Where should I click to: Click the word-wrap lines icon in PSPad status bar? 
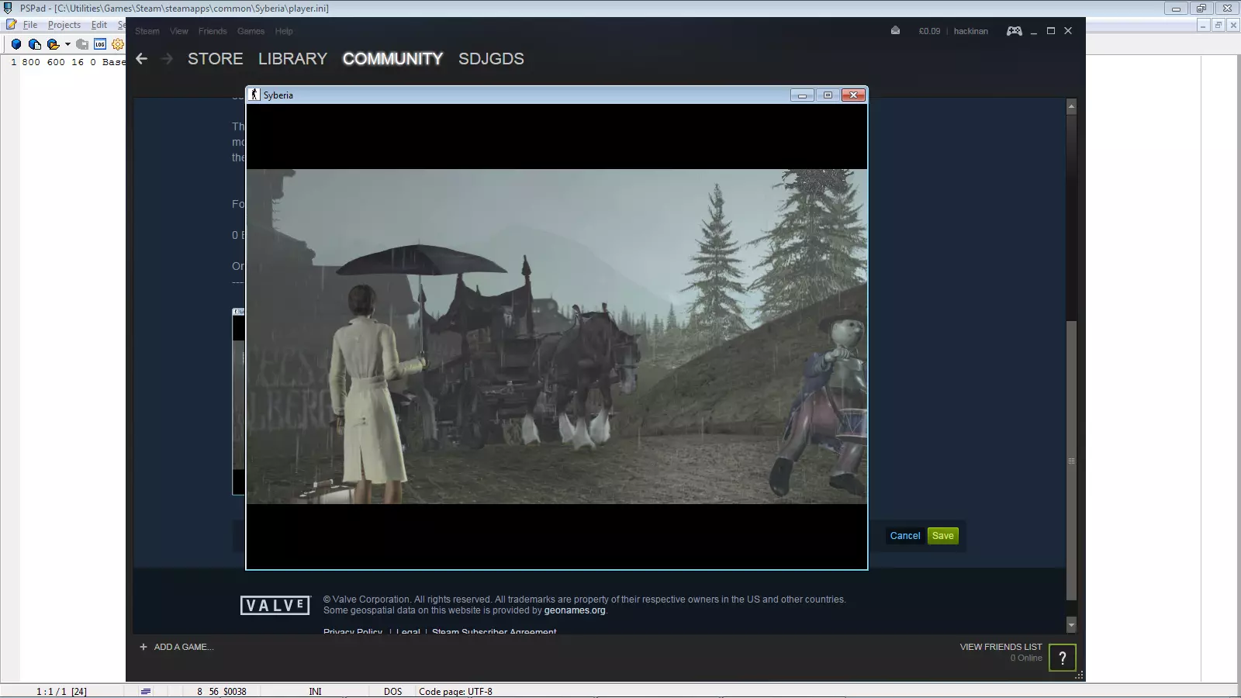(x=145, y=691)
